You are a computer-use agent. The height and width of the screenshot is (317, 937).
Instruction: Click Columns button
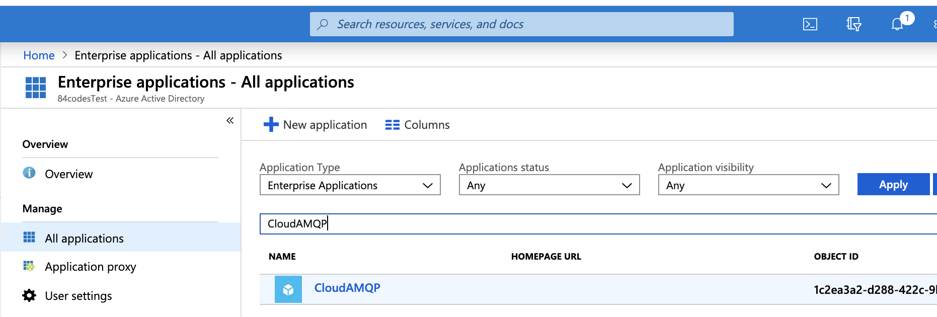tap(417, 125)
